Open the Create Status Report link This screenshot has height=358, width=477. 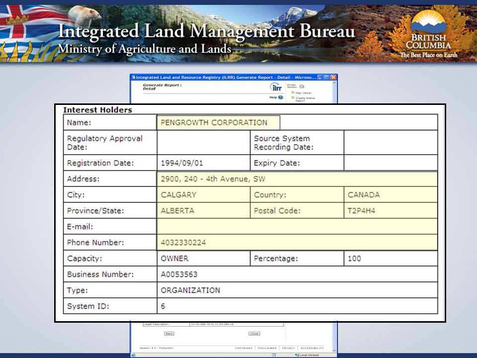pyautogui.click(x=305, y=99)
